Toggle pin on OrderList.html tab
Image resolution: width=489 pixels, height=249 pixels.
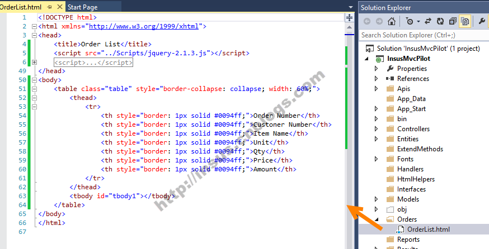pyautogui.click(x=49, y=7)
